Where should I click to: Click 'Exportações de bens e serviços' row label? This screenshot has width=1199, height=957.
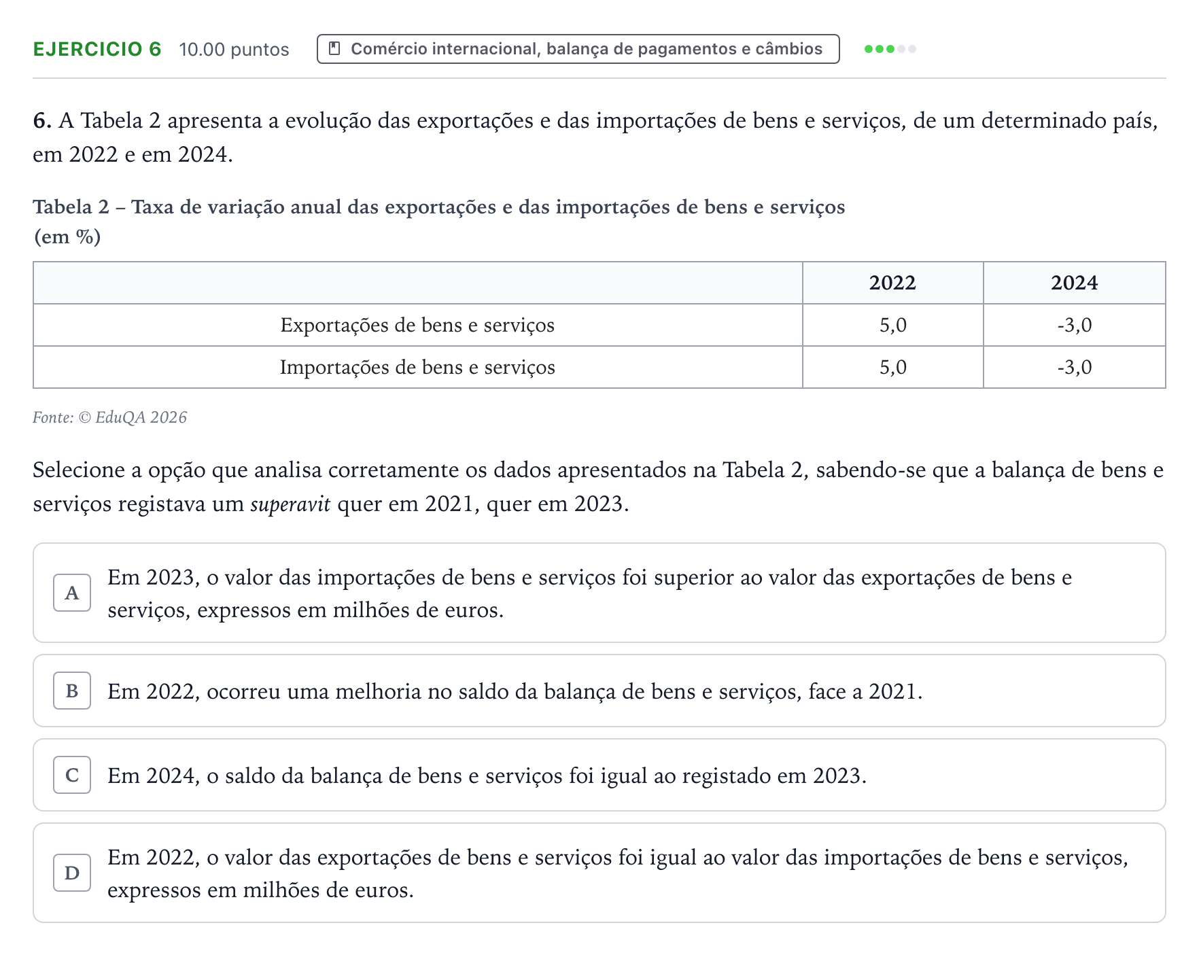(417, 325)
